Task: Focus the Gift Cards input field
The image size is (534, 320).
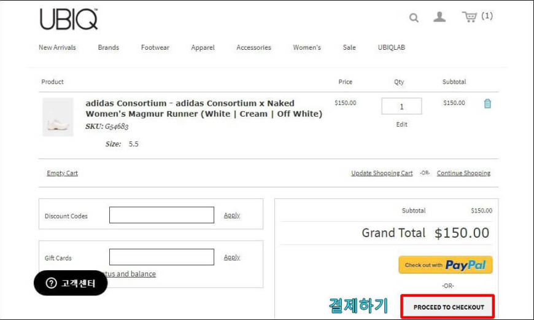Action: pyautogui.click(x=161, y=257)
